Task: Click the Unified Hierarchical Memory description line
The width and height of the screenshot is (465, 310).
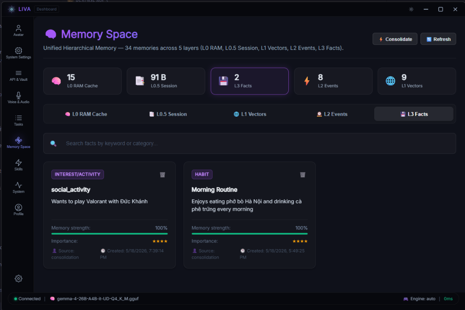Action: click(193, 48)
